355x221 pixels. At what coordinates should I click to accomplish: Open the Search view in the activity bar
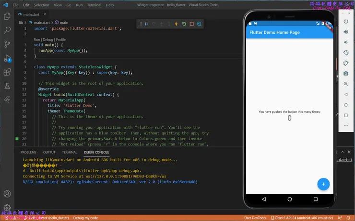point(7,30)
